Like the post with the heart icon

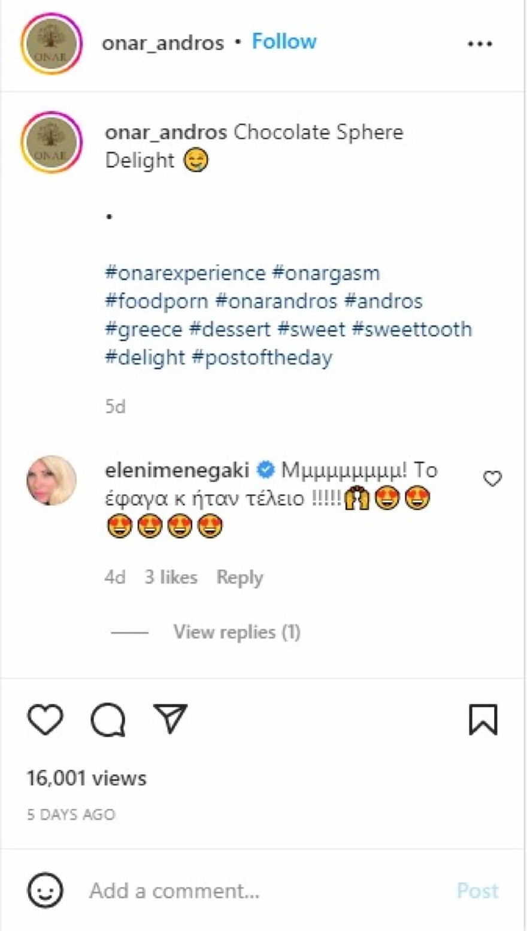[x=46, y=720]
